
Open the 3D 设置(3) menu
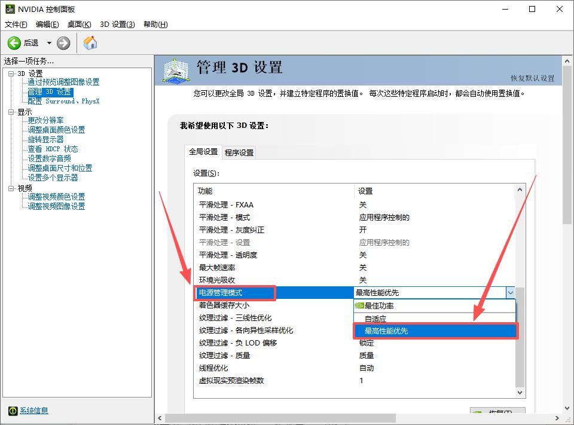tap(117, 24)
